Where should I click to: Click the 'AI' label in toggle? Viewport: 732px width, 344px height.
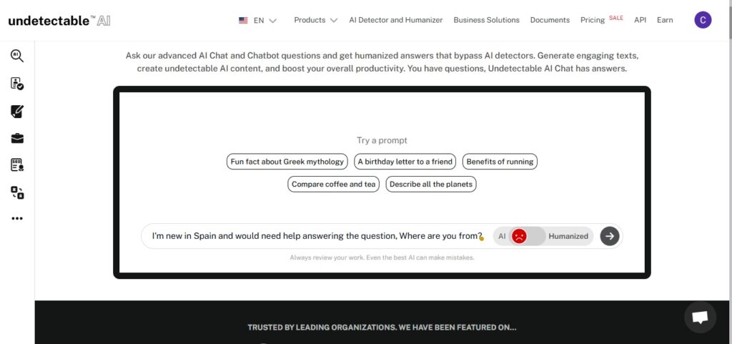[x=502, y=236]
